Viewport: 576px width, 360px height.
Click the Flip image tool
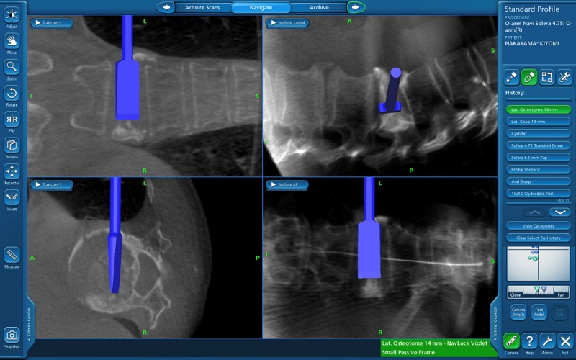click(x=12, y=120)
